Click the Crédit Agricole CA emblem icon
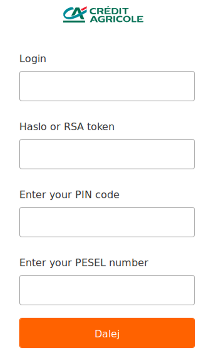 pyautogui.click(x=75, y=14)
